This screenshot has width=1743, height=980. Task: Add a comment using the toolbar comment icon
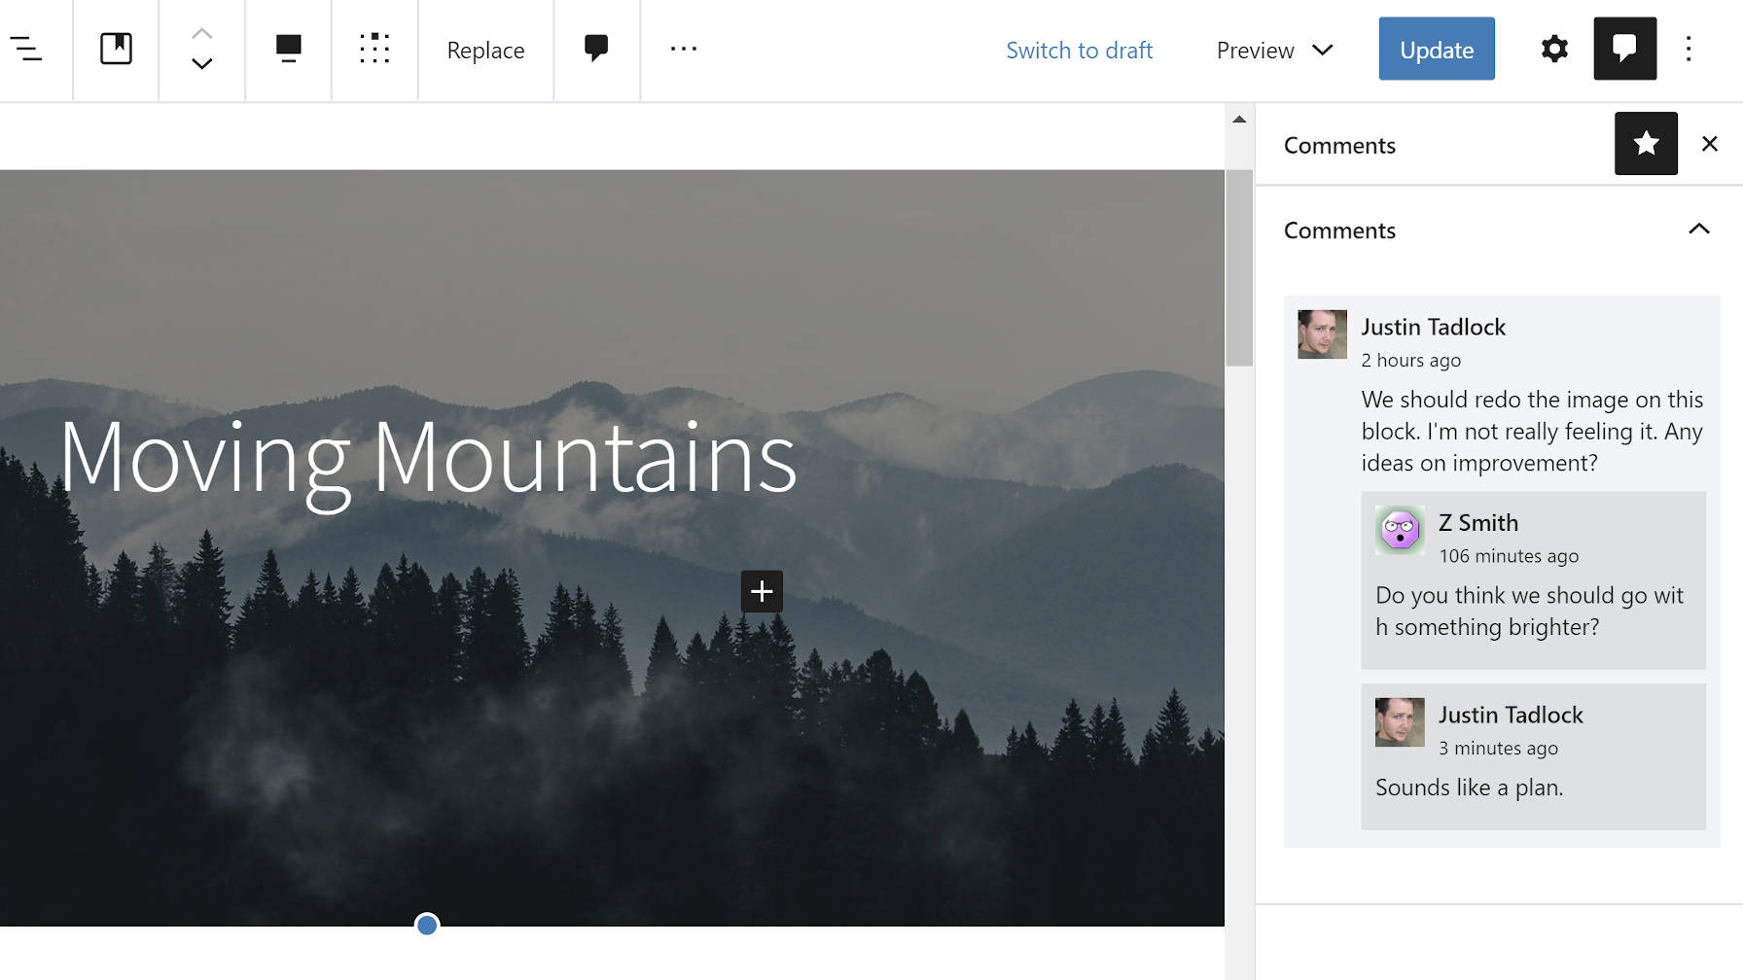coord(596,49)
